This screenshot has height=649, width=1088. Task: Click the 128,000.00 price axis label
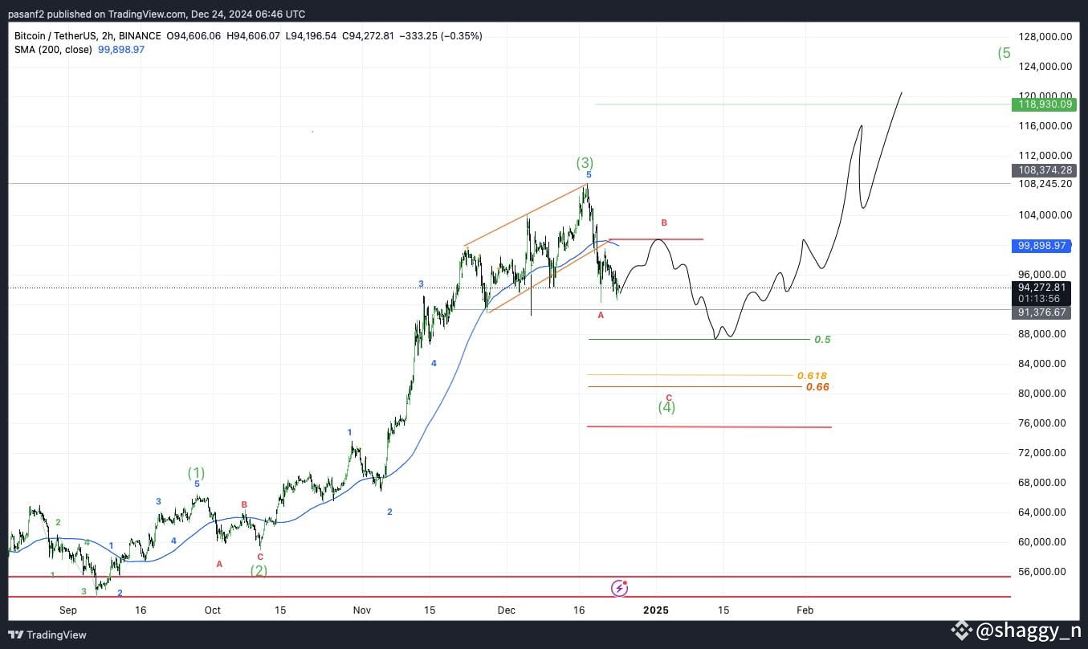point(1045,37)
